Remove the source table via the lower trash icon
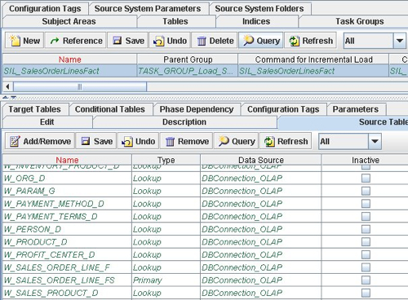 [170, 141]
